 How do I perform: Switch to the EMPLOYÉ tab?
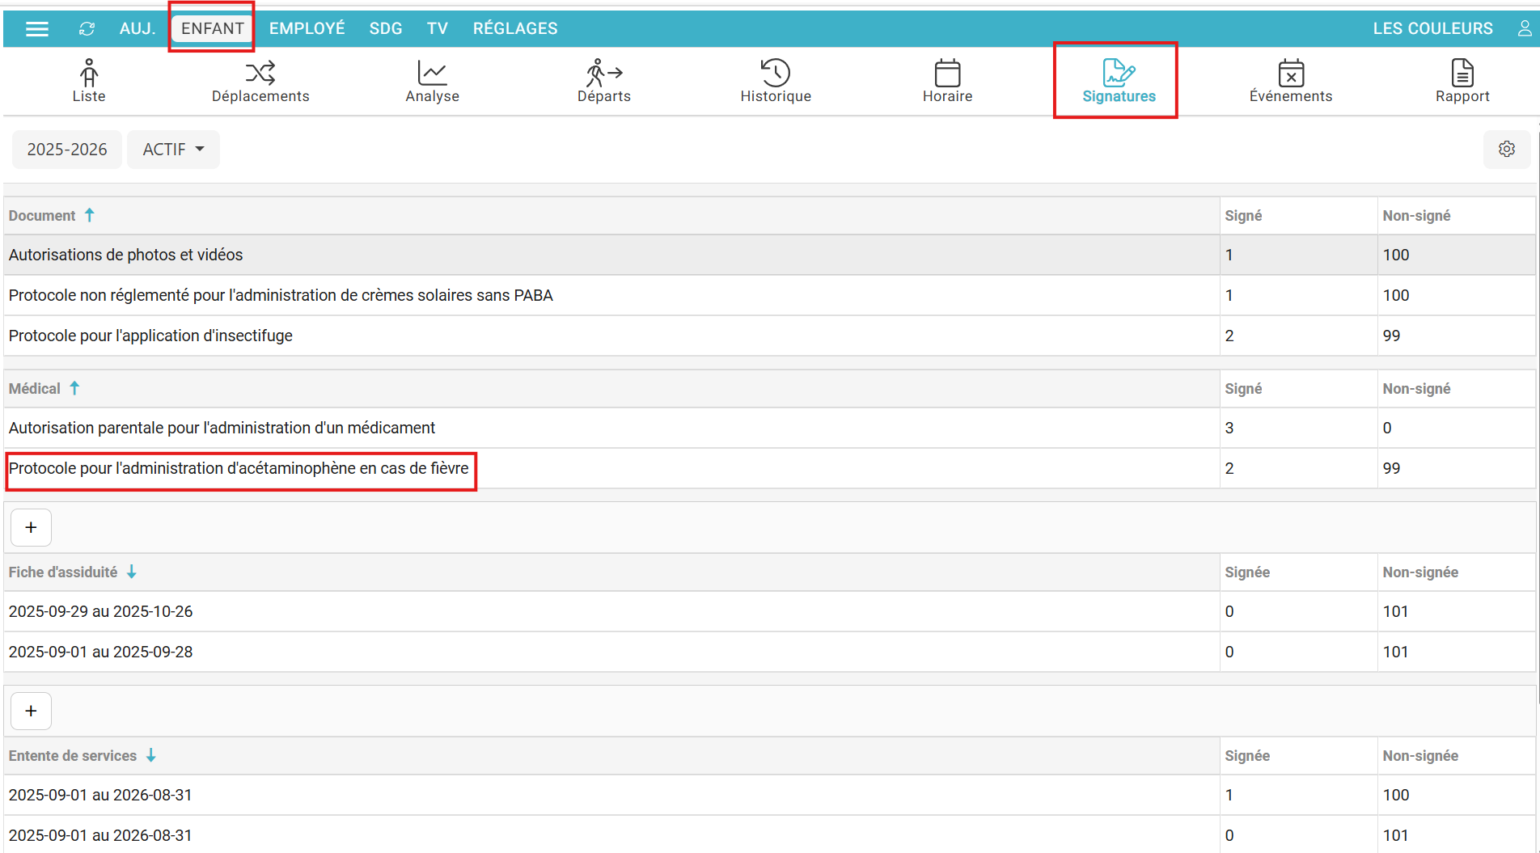click(307, 29)
